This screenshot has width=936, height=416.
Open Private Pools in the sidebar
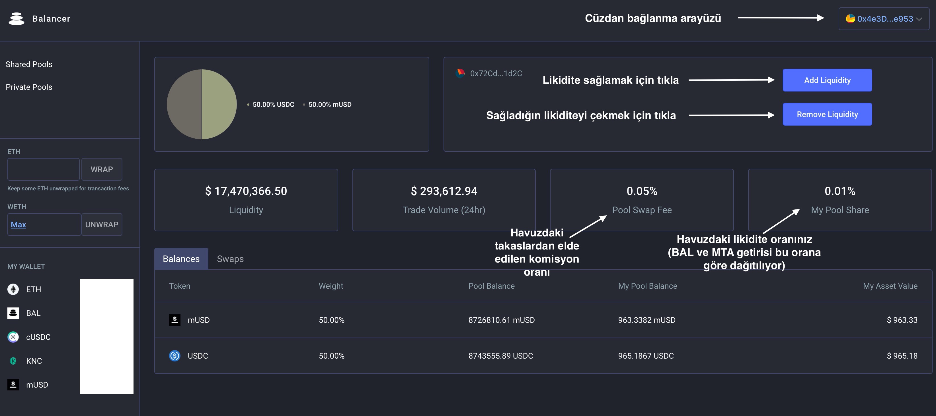point(29,87)
